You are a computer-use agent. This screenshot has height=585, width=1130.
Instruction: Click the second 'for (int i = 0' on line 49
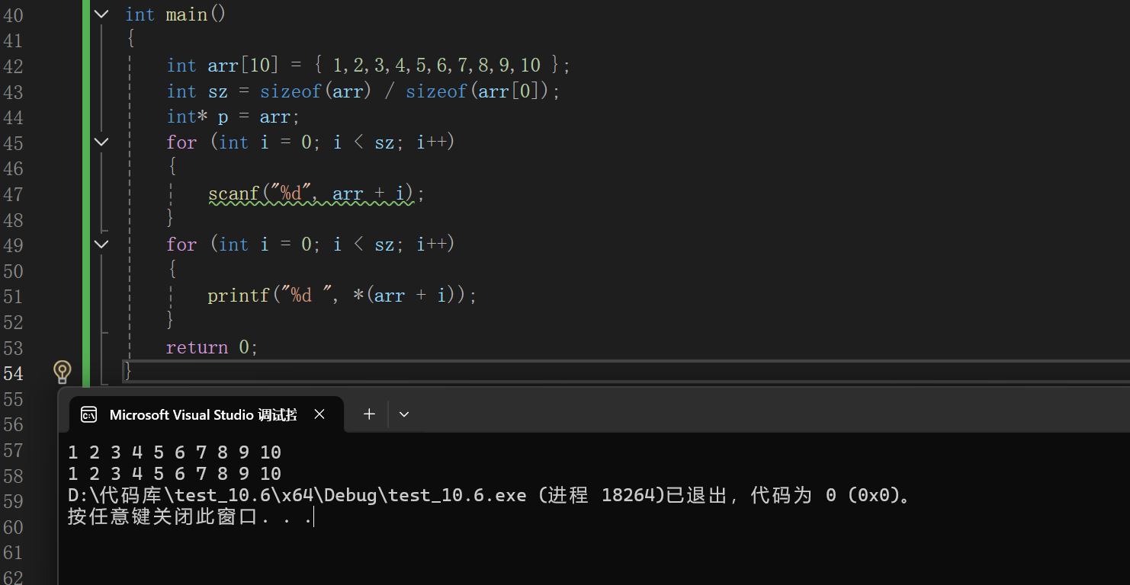click(310, 245)
